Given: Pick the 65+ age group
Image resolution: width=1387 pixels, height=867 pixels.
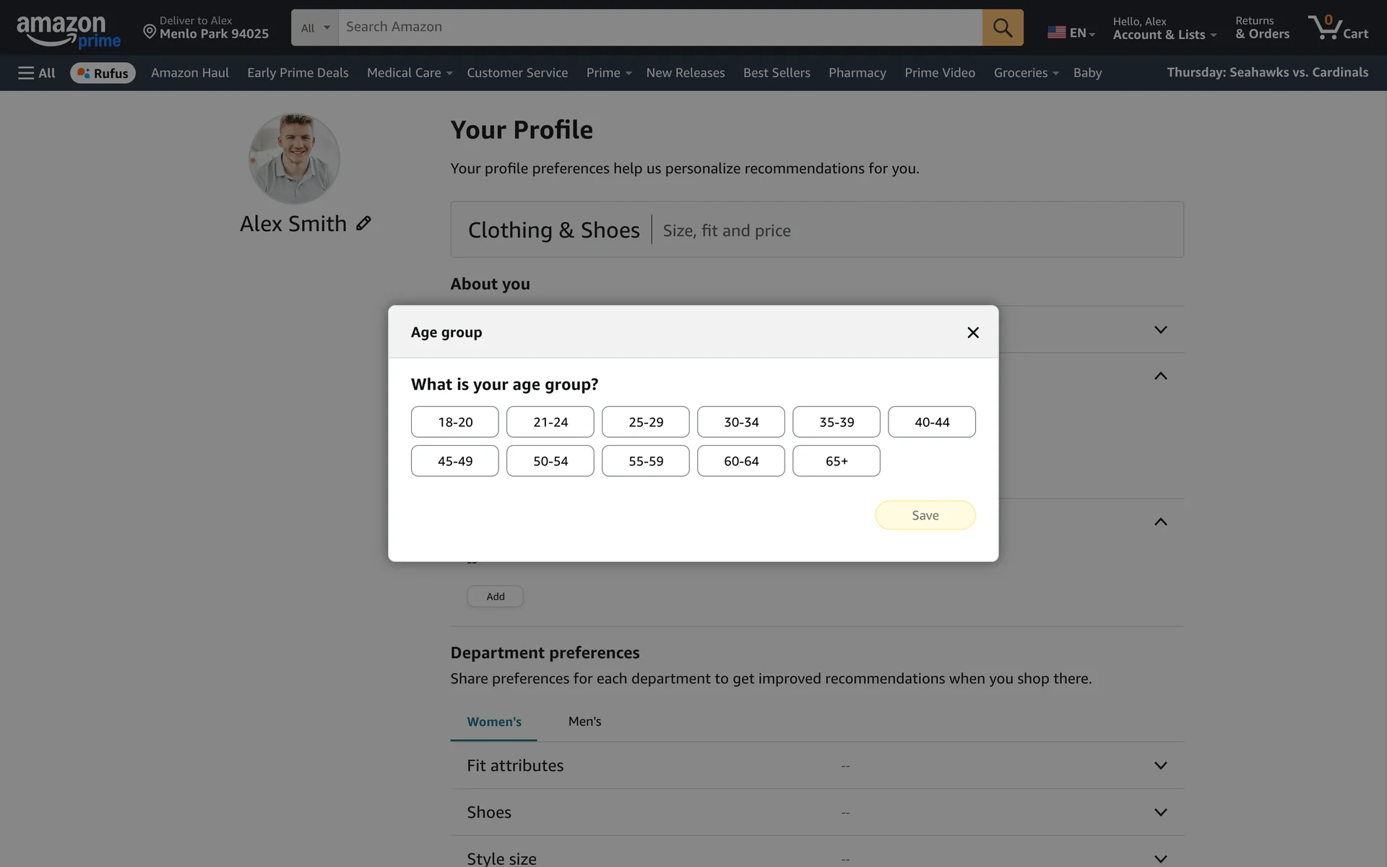Looking at the screenshot, I should [836, 461].
